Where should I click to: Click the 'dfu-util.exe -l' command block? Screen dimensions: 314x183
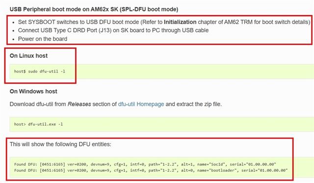(161, 124)
